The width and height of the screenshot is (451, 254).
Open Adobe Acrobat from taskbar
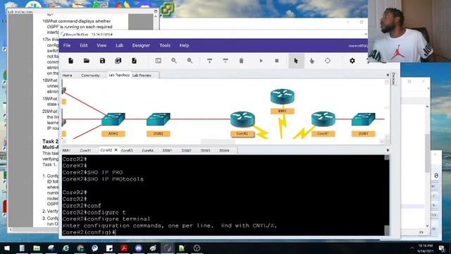point(124,248)
